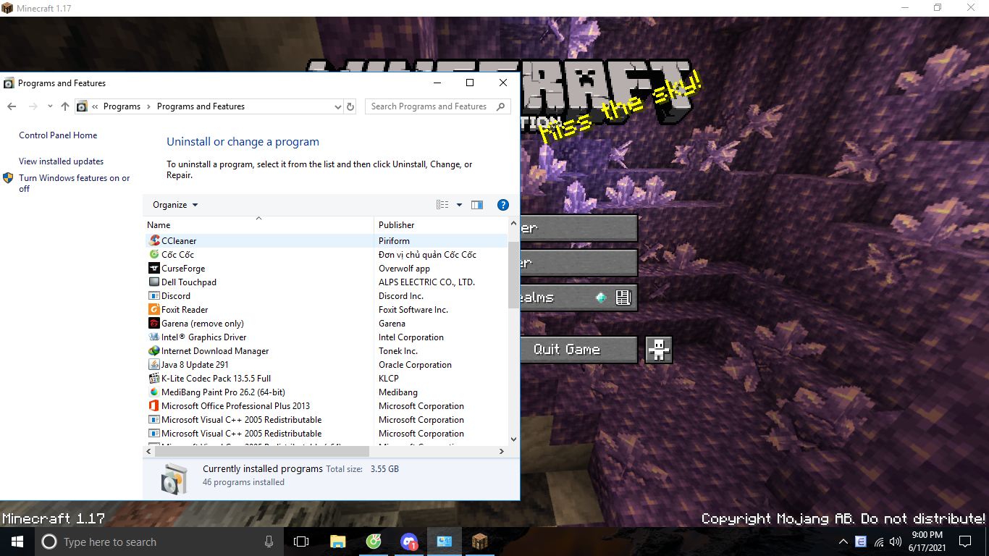Screen dimensions: 989x556
Task: Select the Microsoft Office Professional Plus icon
Action: (154, 405)
